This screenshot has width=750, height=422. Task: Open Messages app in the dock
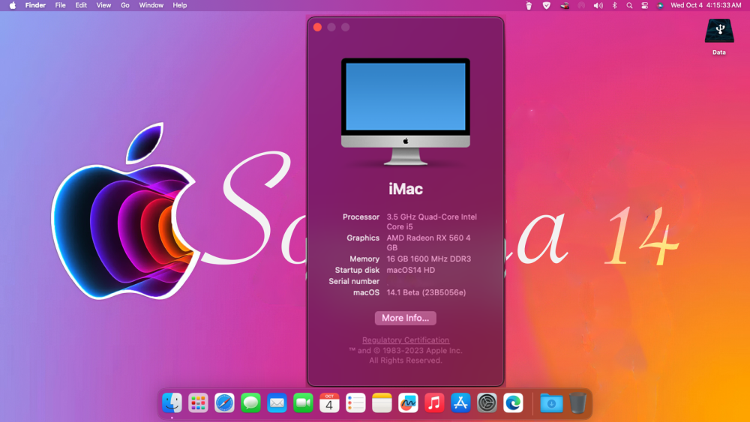[250, 403]
